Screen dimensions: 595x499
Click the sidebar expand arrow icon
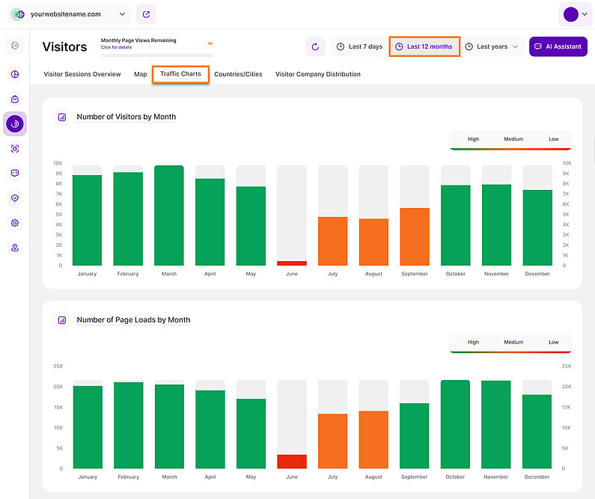(15, 46)
